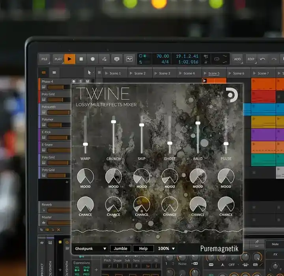Viewport: 284px width, 276px height.
Task: Click the orange X icon below the track list
Action: pyautogui.click(x=58, y=230)
